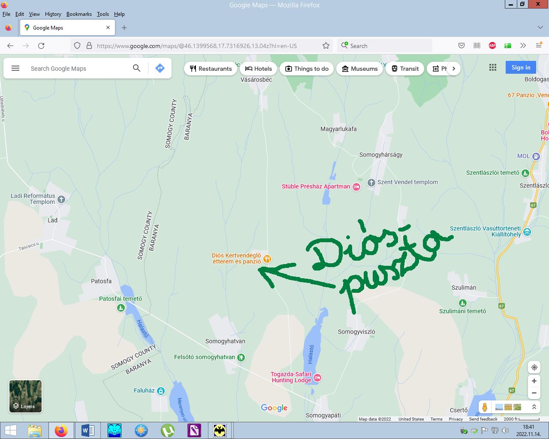Select the Pegman Street View icon

click(485, 407)
